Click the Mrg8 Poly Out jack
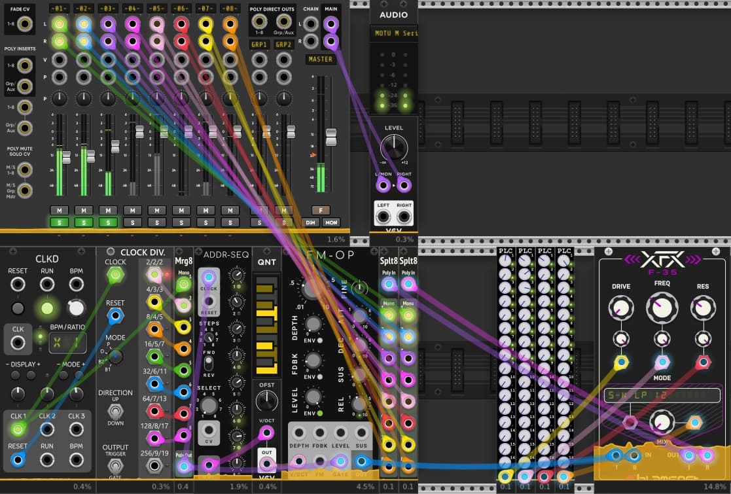Image resolution: width=731 pixels, height=494 pixels. coord(184,466)
